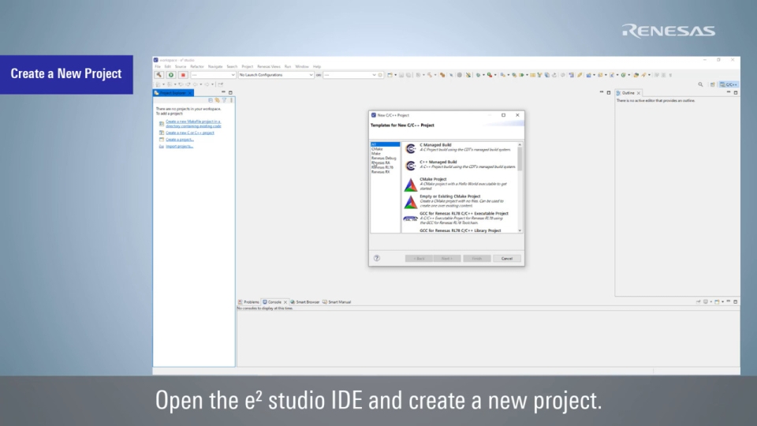This screenshot has height=426, width=757.
Task: Click the magnifier Search icon near perspective switcher
Action: 700,84
